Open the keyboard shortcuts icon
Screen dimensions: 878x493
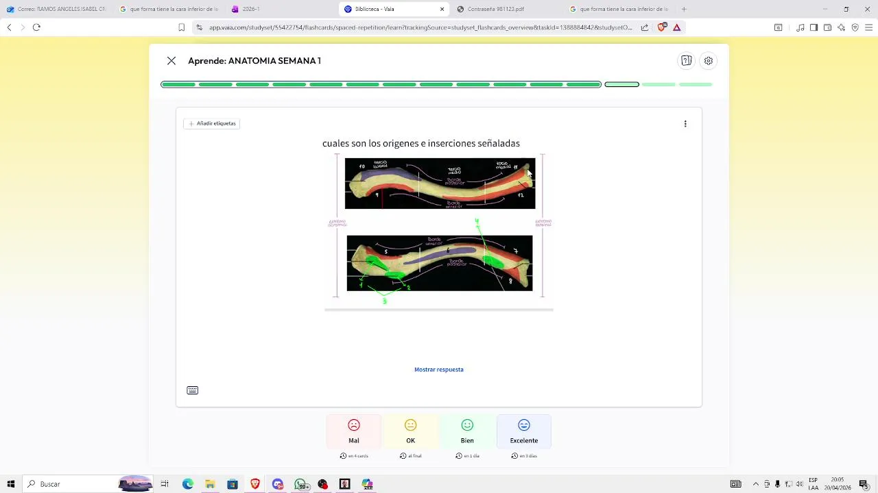[193, 390]
